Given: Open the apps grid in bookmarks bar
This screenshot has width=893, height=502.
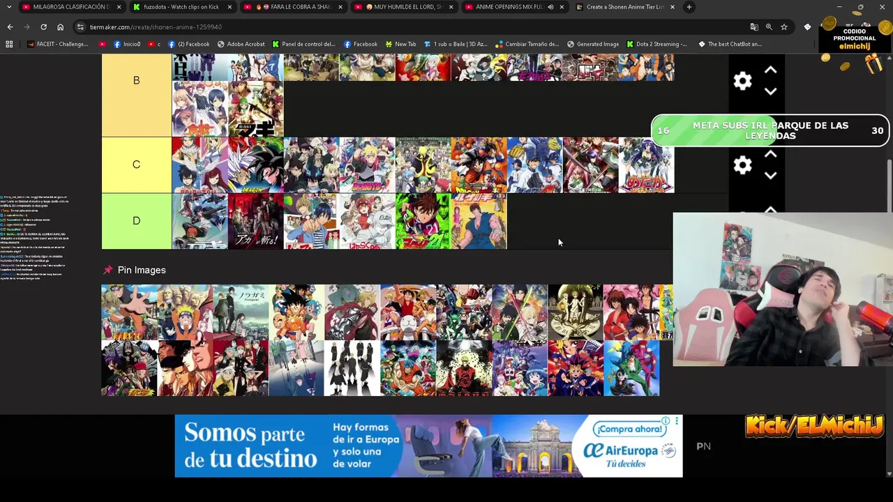Looking at the screenshot, I should 9,44.
